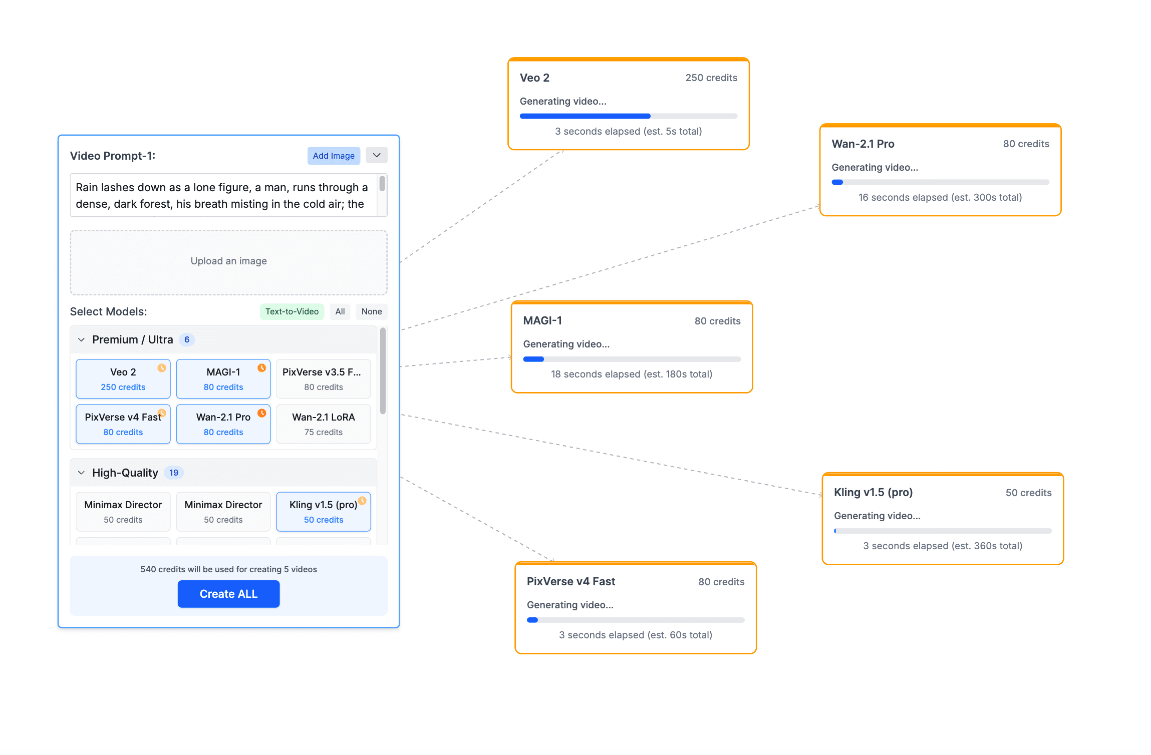Collapse the Premium / Ultra section
This screenshot has height=755, width=1151.
[x=81, y=340]
